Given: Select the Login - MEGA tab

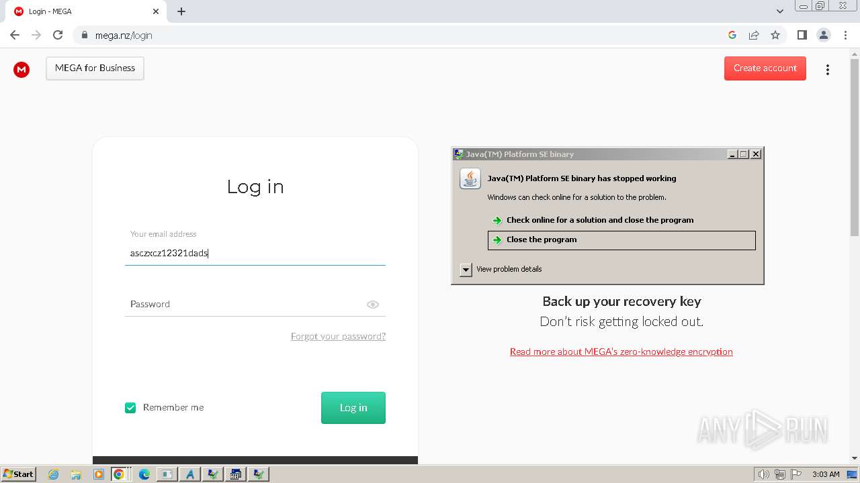Looking at the screenshot, I should tap(87, 11).
